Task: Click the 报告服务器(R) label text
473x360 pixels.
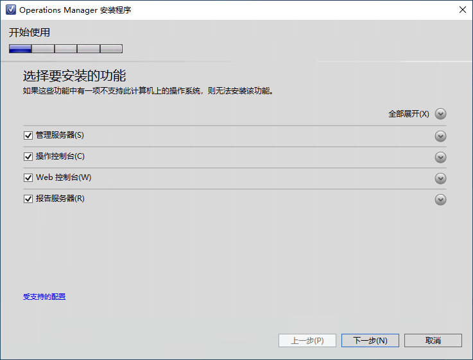Action: click(x=60, y=199)
